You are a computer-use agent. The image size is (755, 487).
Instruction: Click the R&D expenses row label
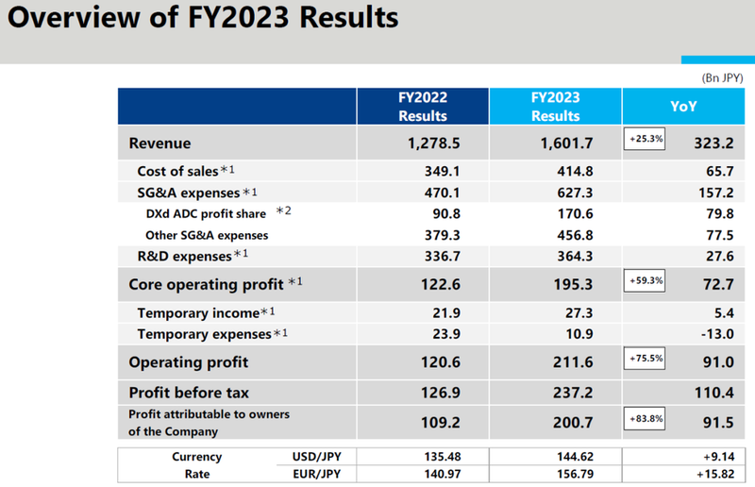[x=185, y=256]
